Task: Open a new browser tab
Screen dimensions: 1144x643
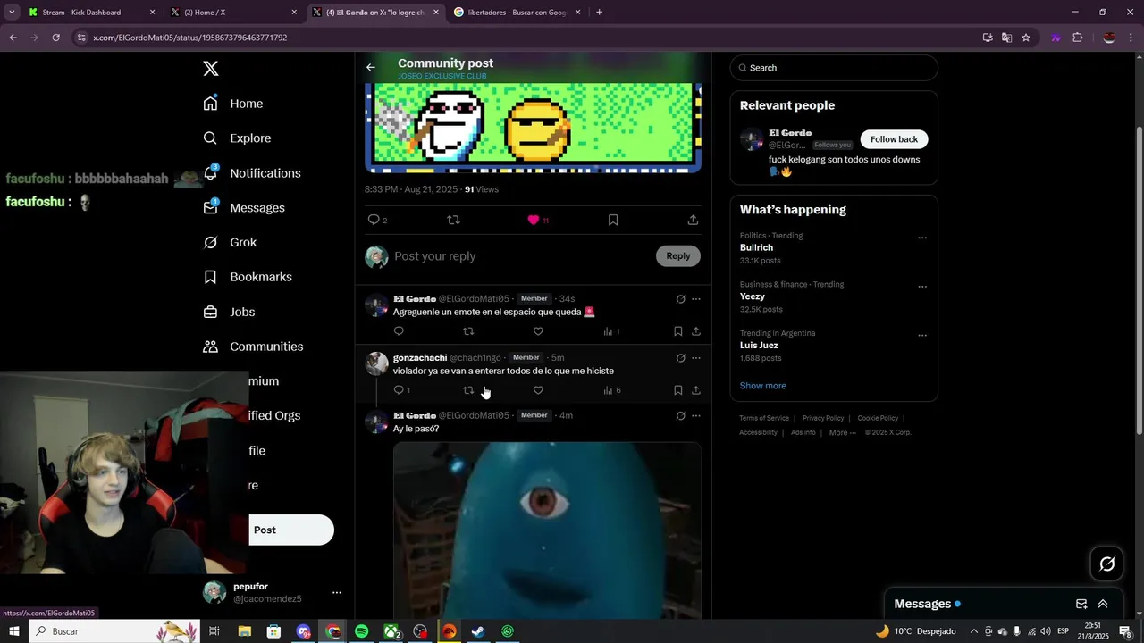Action: pos(599,13)
